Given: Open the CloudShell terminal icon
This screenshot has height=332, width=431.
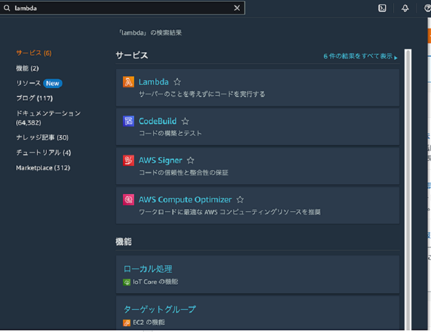Looking at the screenshot, I should point(382,8).
